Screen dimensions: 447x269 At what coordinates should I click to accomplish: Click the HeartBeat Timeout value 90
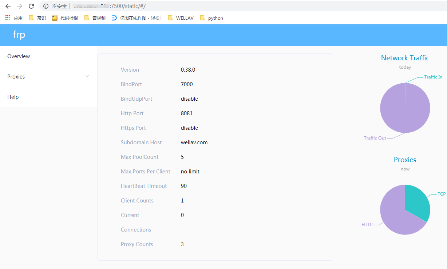184,186
